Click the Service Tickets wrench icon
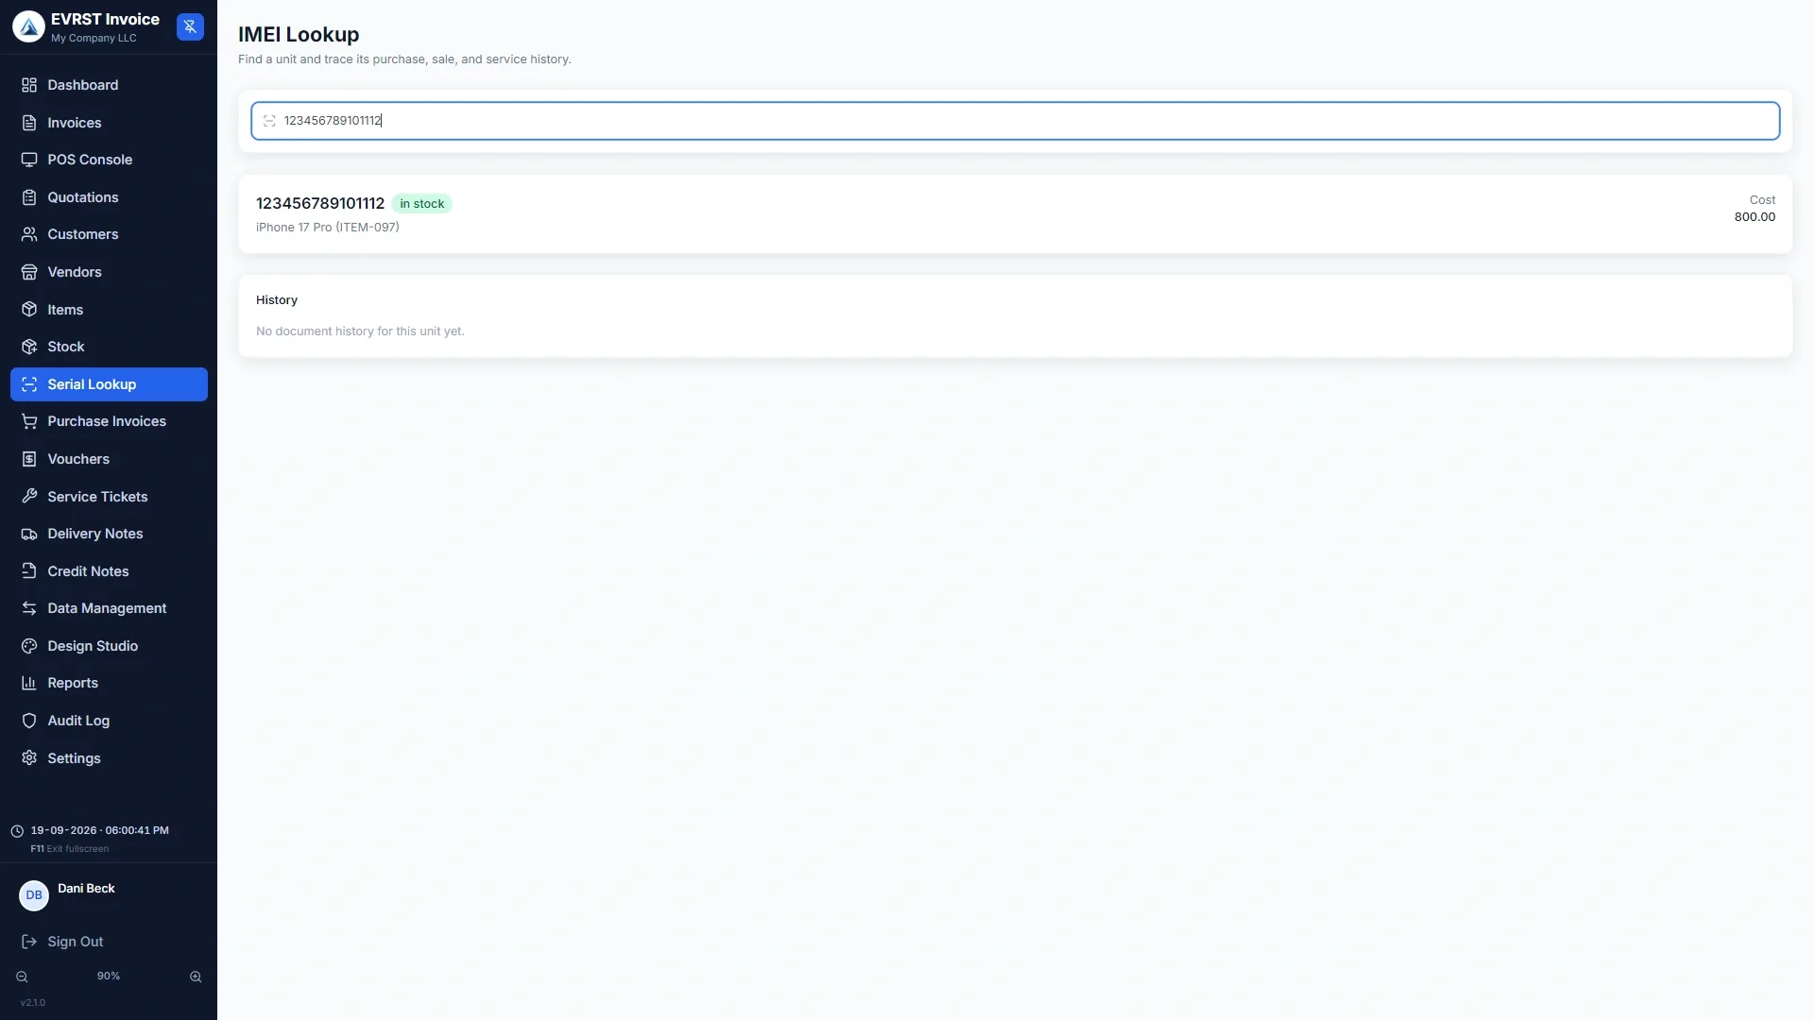 click(29, 497)
